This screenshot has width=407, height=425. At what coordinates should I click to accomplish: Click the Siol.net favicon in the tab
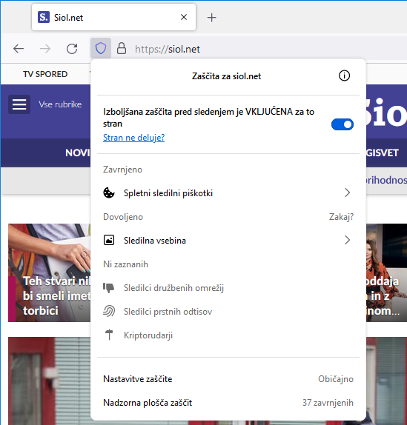tap(44, 17)
